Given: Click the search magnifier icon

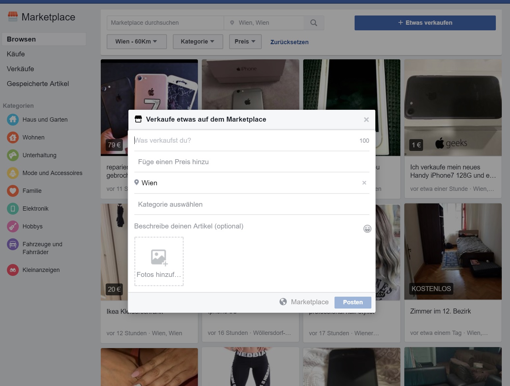Looking at the screenshot, I should click(314, 23).
